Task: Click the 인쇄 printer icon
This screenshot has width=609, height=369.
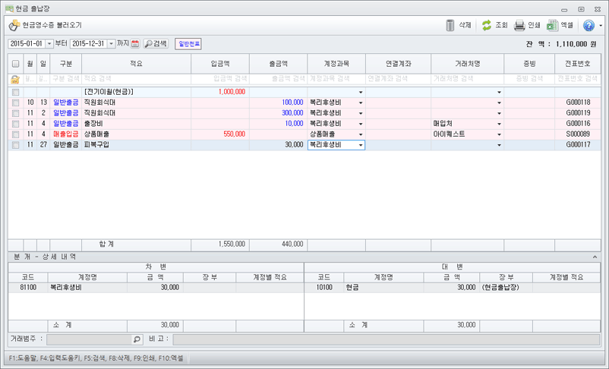Action: tap(519, 25)
